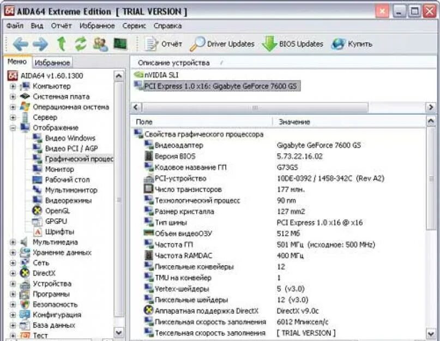Open the Вид menu
Image resolution: width=440 pixels, height=341 pixels.
[x=37, y=26]
